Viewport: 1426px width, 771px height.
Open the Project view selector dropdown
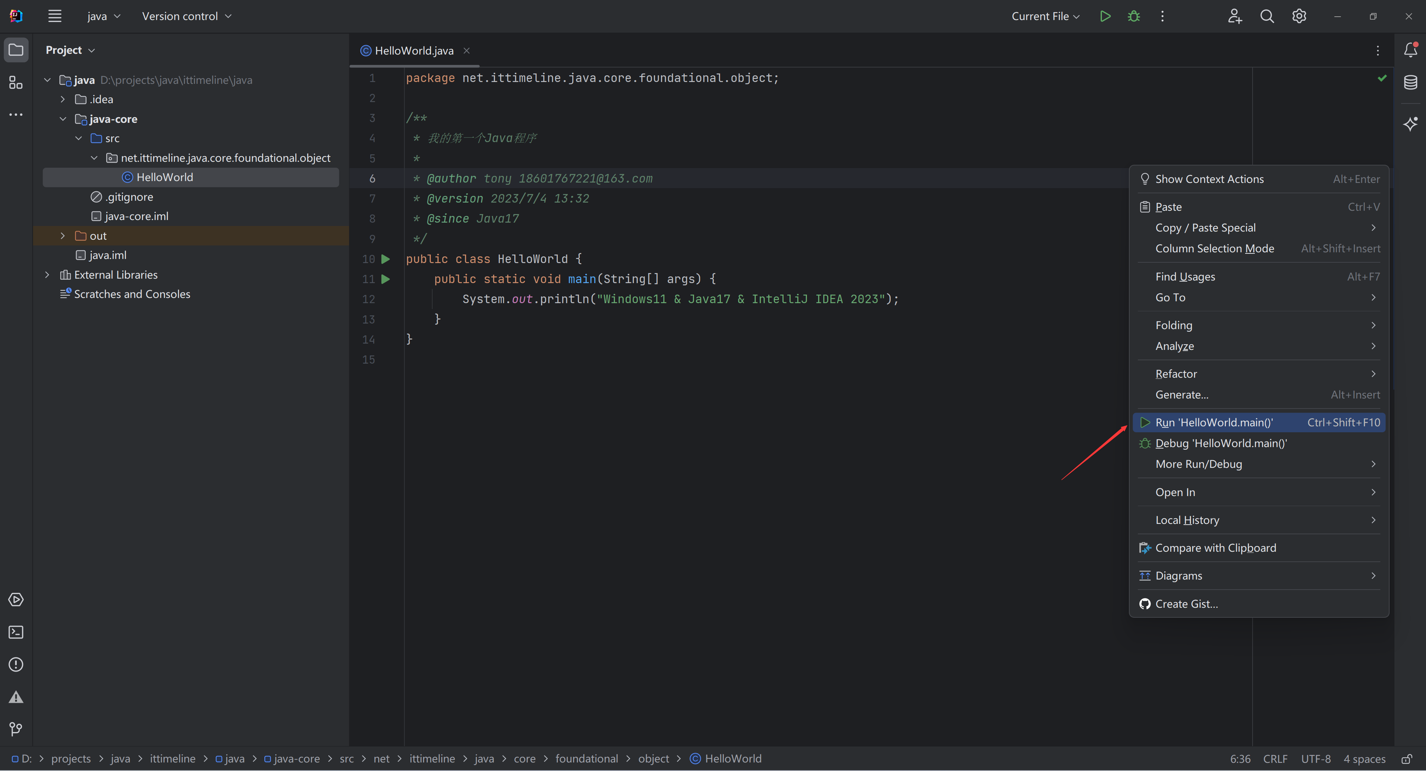tap(70, 50)
